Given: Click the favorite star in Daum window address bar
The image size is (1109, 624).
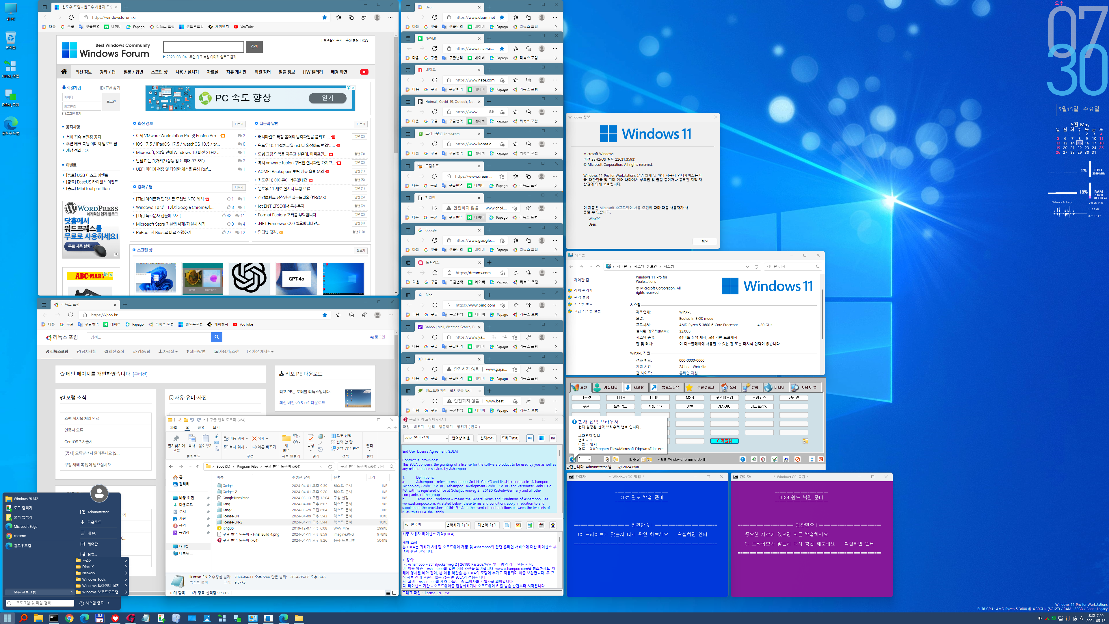Looking at the screenshot, I should [502, 17].
